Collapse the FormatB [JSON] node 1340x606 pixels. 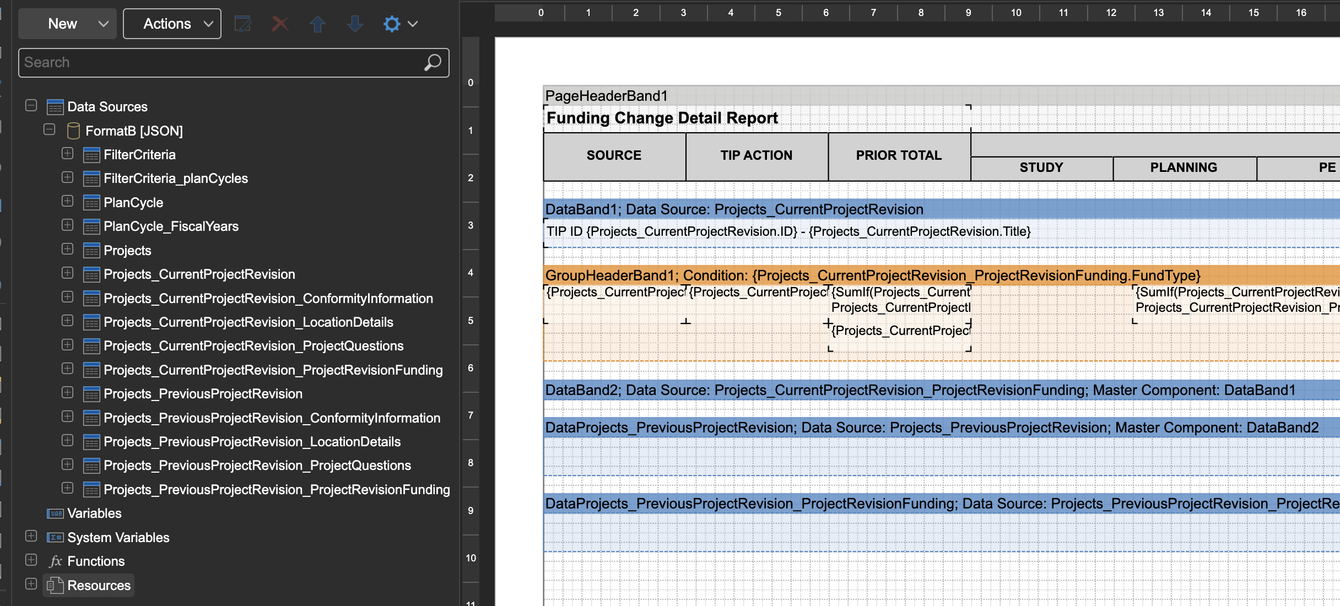coord(50,129)
